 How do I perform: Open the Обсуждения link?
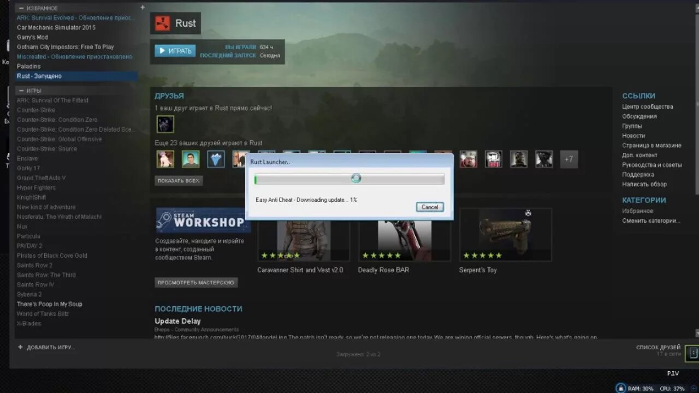[639, 116]
